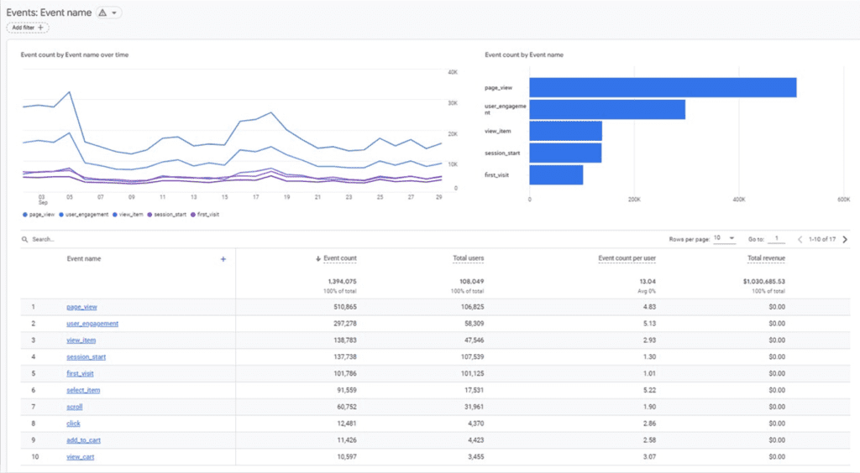Sort by Event count column header
This screenshot has width=860, height=473.
[339, 258]
